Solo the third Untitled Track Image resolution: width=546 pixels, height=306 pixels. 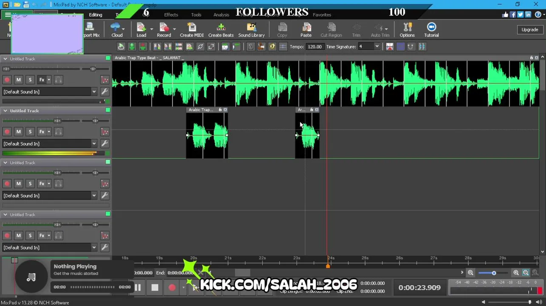[30, 184]
